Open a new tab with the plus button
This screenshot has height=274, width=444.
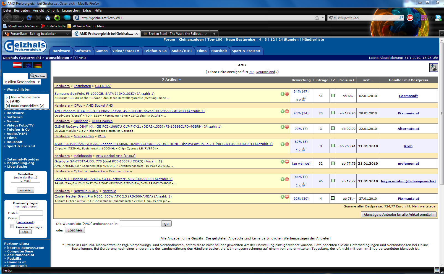(214, 34)
